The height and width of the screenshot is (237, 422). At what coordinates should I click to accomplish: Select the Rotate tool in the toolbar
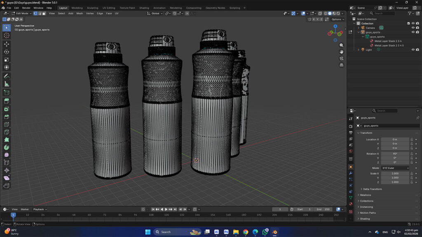point(7,52)
